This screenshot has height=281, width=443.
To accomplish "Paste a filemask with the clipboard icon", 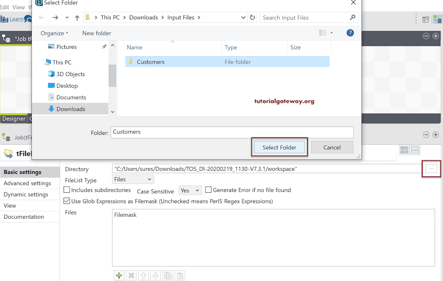I will coord(180,275).
